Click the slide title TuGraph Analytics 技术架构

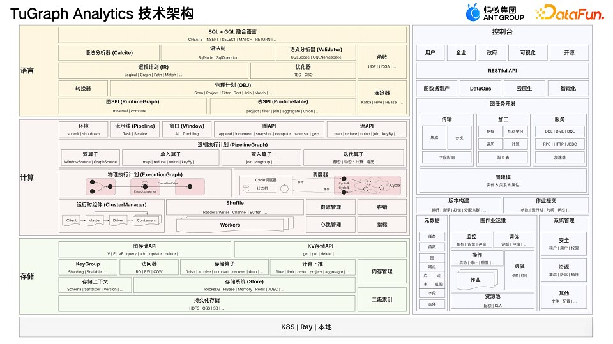point(102,13)
